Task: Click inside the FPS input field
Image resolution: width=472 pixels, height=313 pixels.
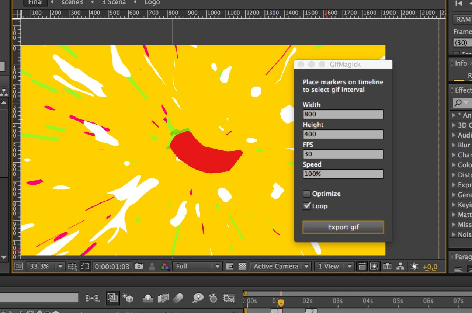Action: point(343,154)
